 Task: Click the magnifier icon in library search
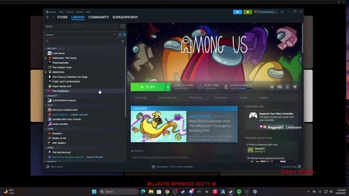point(47,41)
